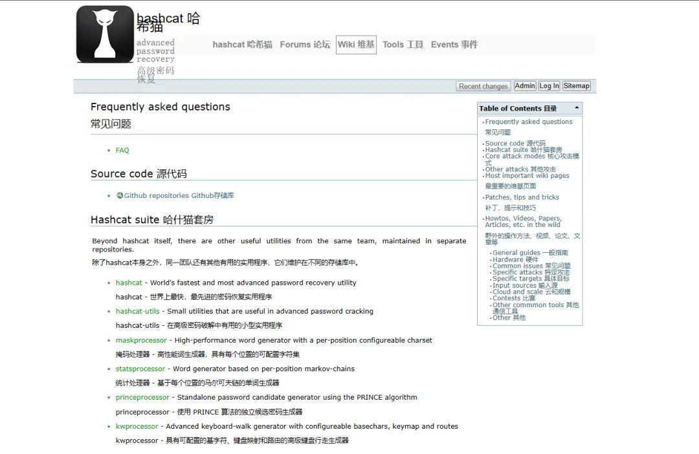Image resolution: width=699 pixels, height=454 pixels.
Task: Jump to Source code in contents
Action: pos(515,144)
